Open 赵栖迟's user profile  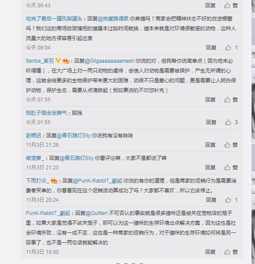pyautogui.click(x=34, y=136)
